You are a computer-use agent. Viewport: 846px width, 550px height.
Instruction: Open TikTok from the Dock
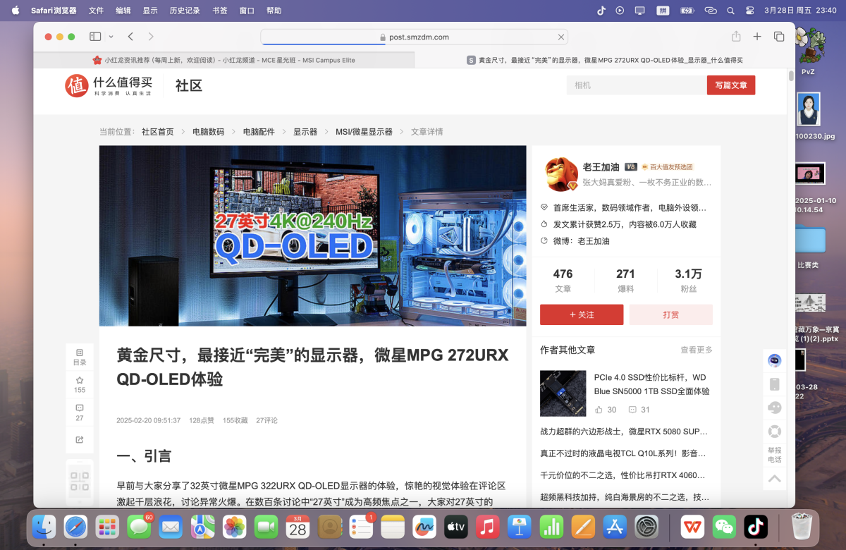coord(756,526)
